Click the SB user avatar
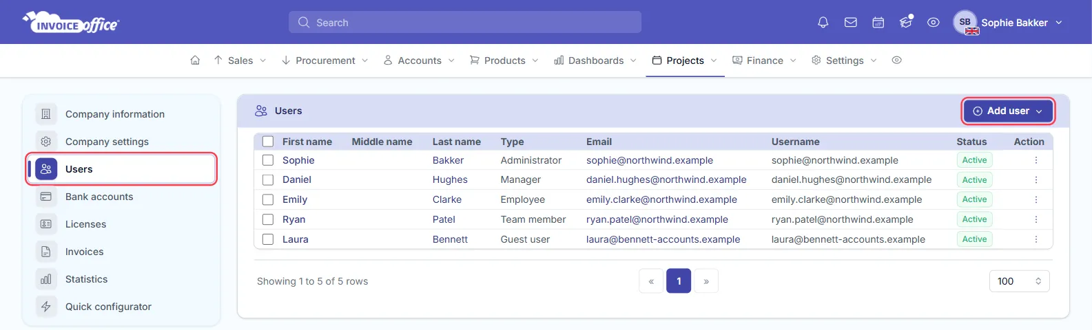 [965, 22]
